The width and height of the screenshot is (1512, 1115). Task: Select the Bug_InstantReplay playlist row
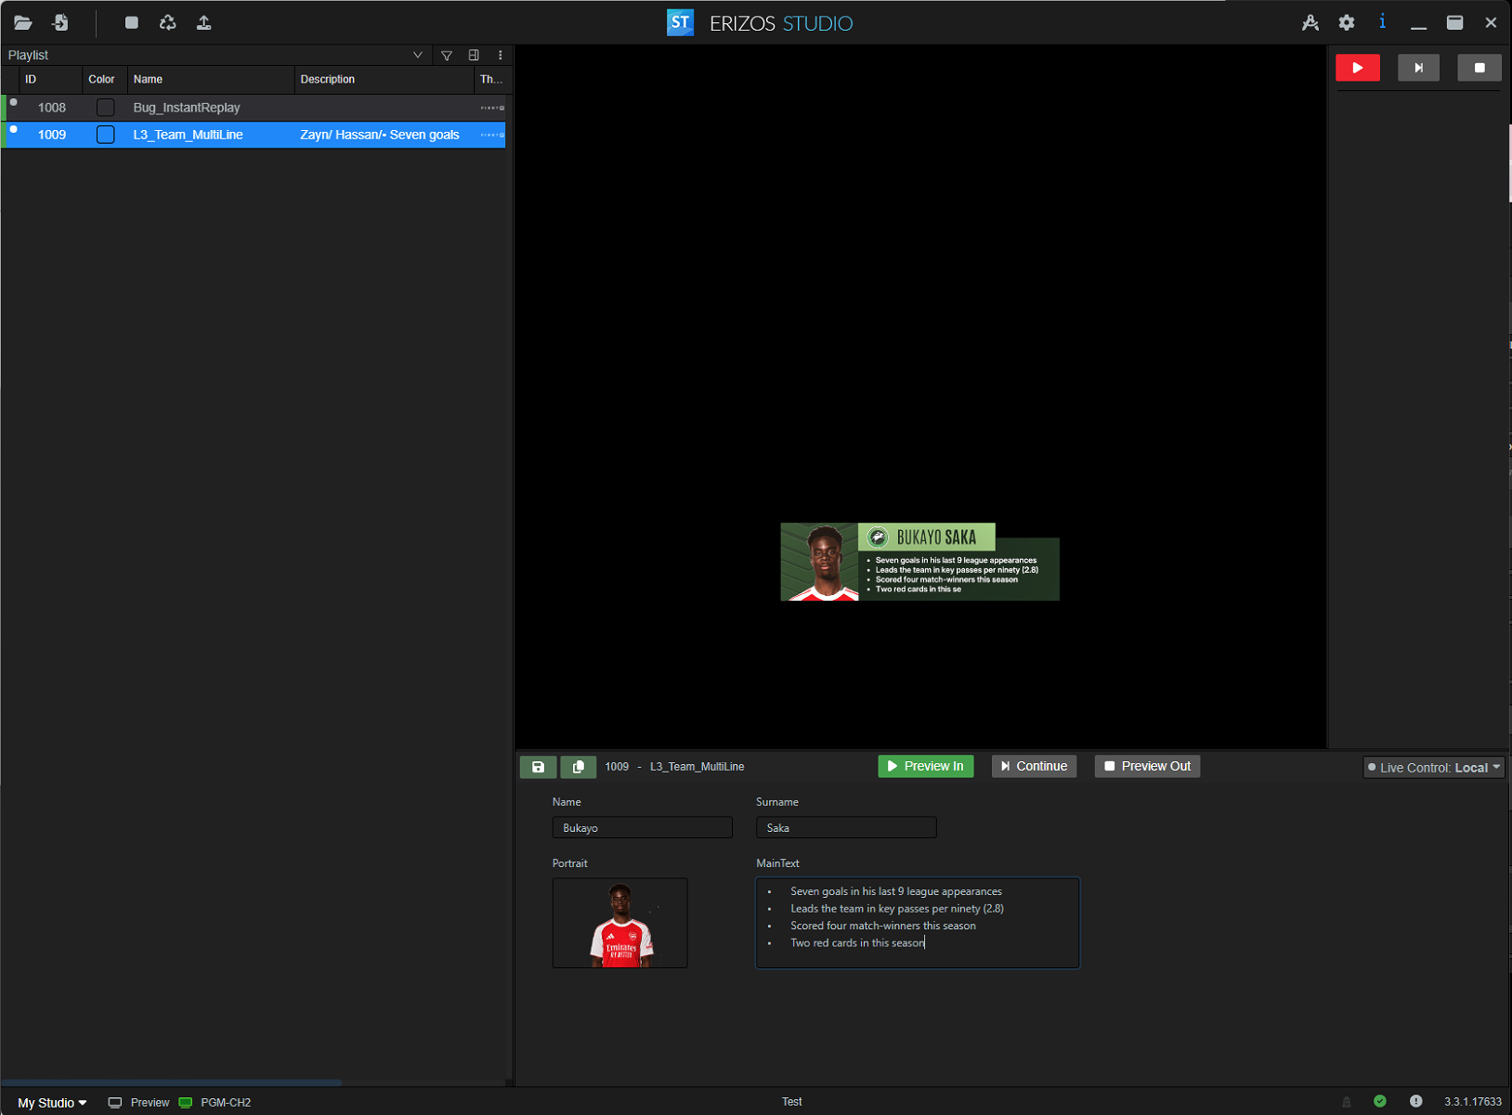(187, 108)
